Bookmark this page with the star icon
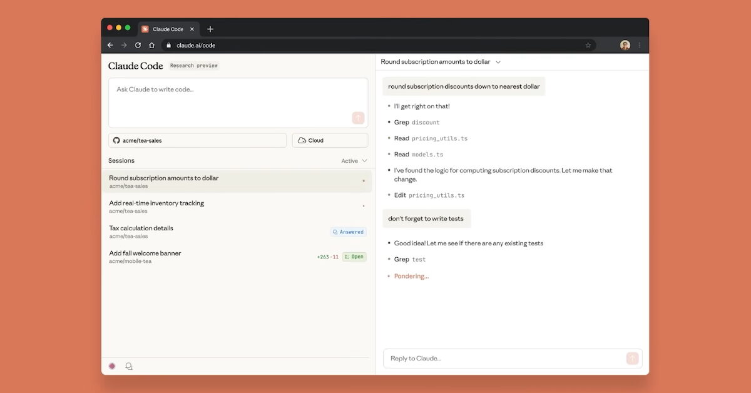751x393 pixels. 588,45
